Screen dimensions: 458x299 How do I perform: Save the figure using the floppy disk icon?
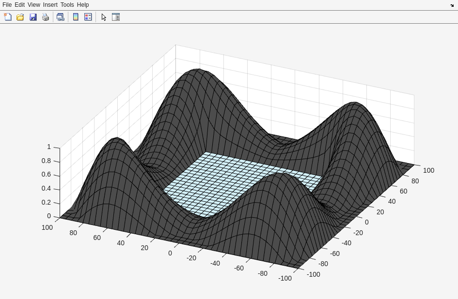(x=33, y=17)
